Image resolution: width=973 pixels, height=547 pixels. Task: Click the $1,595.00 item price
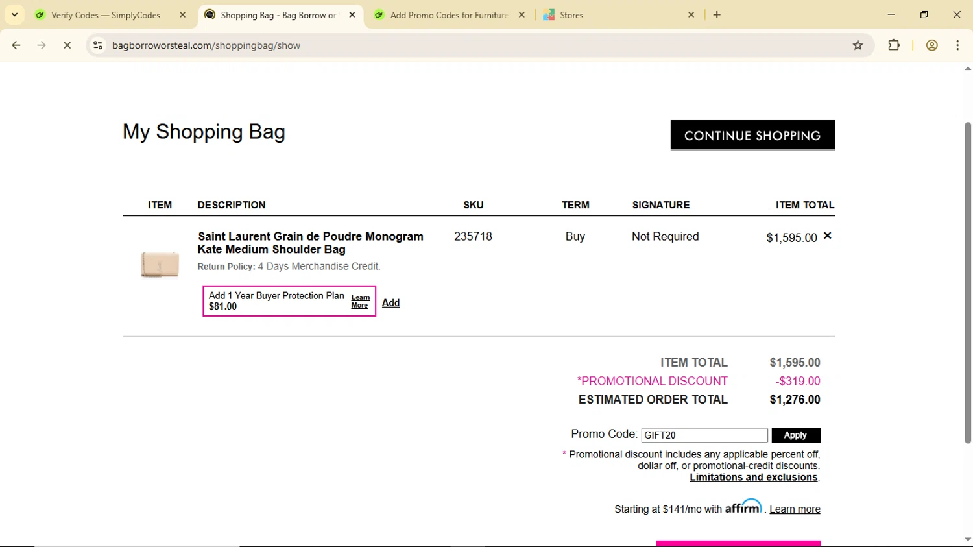pos(791,237)
